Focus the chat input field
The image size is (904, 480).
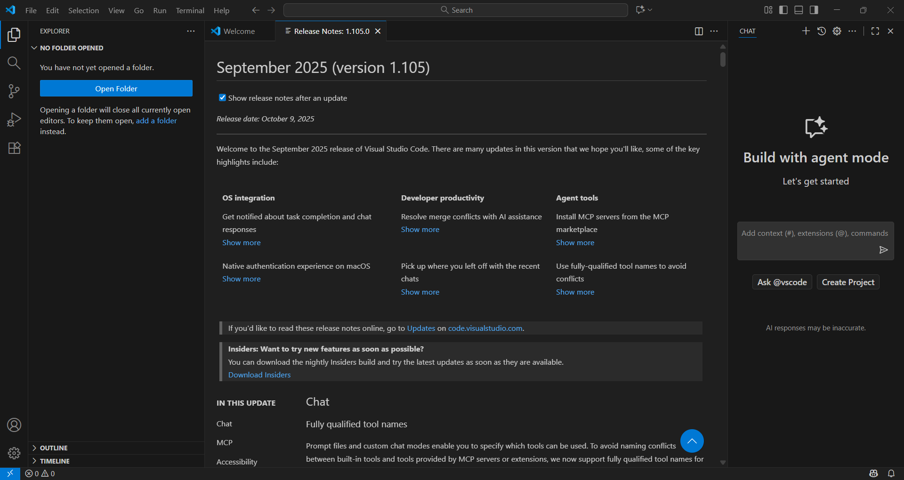pos(815,233)
